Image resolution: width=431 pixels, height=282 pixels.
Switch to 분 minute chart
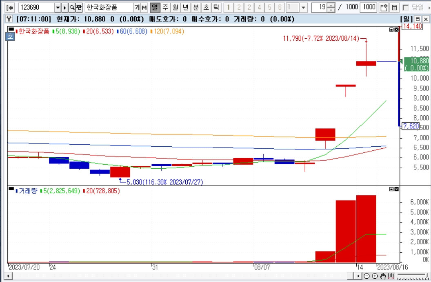coord(196,8)
